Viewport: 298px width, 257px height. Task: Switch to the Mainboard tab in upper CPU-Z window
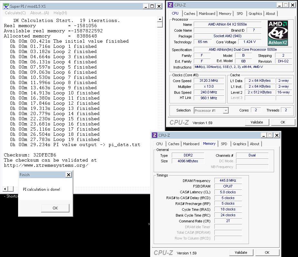pos(207,14)
